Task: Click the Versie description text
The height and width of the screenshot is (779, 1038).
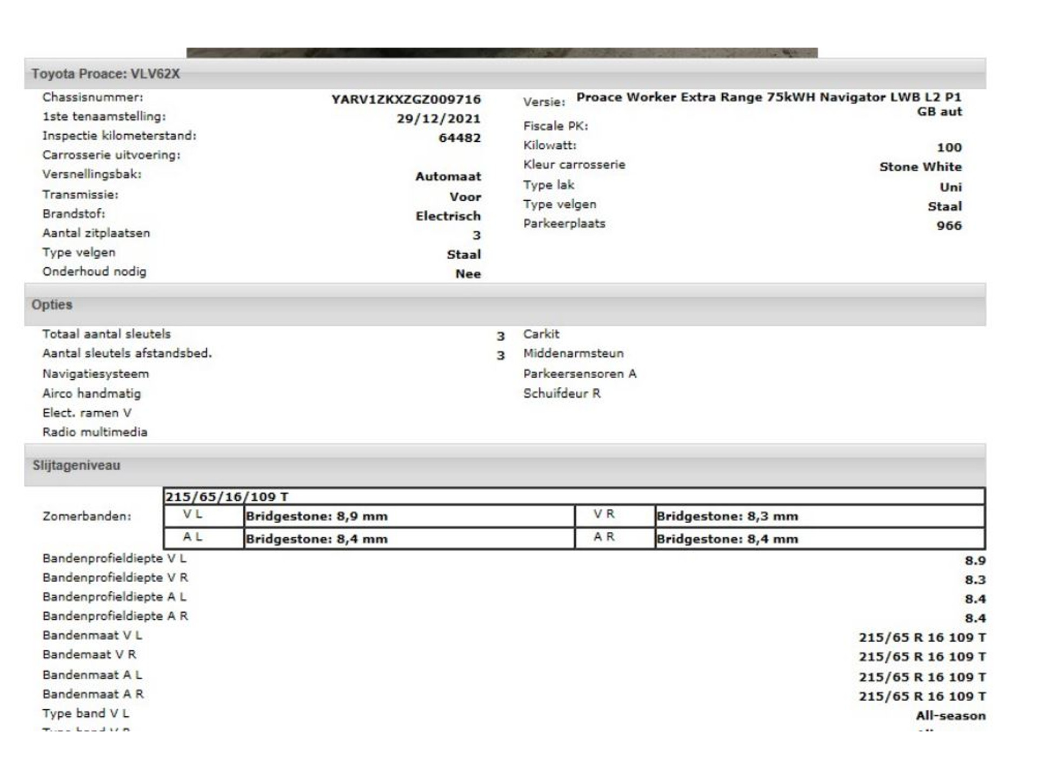Action: click(x=769, y=104)
